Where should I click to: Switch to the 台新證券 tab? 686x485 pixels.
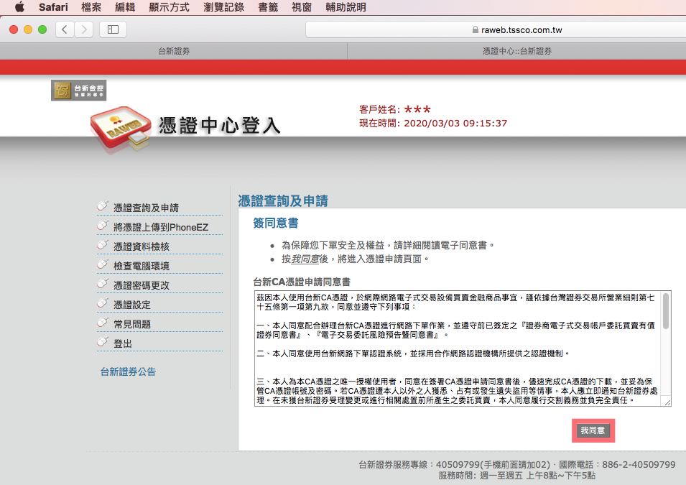tap(174, 51)
